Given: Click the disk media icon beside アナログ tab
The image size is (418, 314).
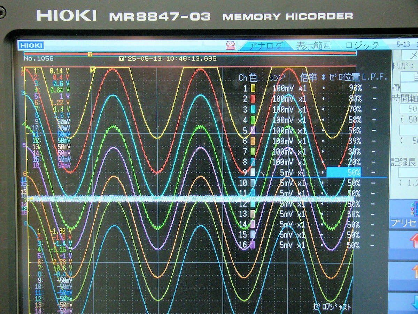Looking at the screenshot, I should click(231, 45).
